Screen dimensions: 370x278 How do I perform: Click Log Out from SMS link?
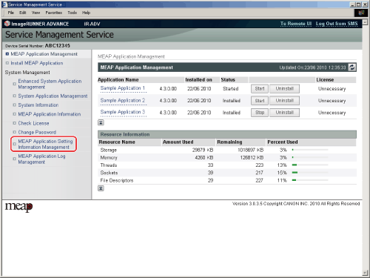(x=337, y=24)
